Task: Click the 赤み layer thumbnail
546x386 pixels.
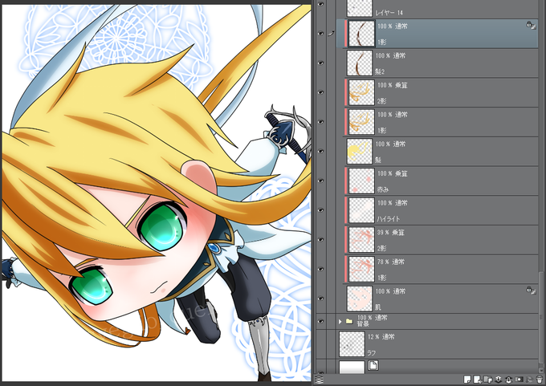Action: 362,181
